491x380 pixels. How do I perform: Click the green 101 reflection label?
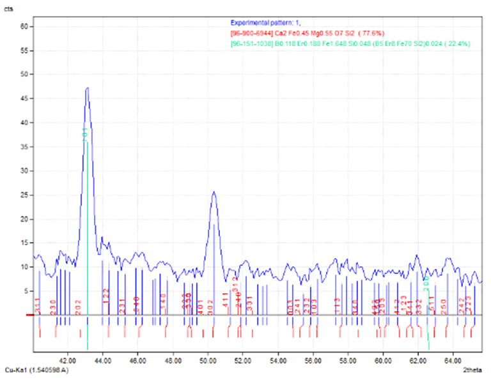84,133
